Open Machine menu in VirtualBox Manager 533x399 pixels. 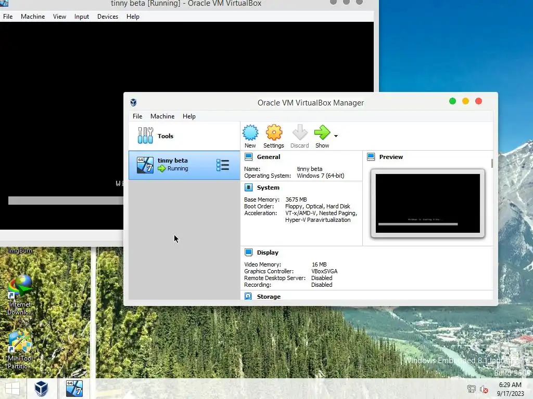pyautogui.click(x=162, y=116)
